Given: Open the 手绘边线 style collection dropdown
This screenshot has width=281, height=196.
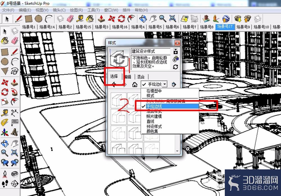Looking at the screenshot, I should click(x=154, y=84).
